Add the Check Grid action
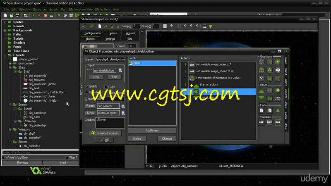Screen dimensions: 331x186 tap(278, 79)
